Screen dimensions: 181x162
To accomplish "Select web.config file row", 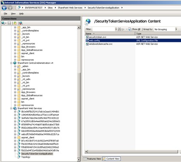I will 133,40.
